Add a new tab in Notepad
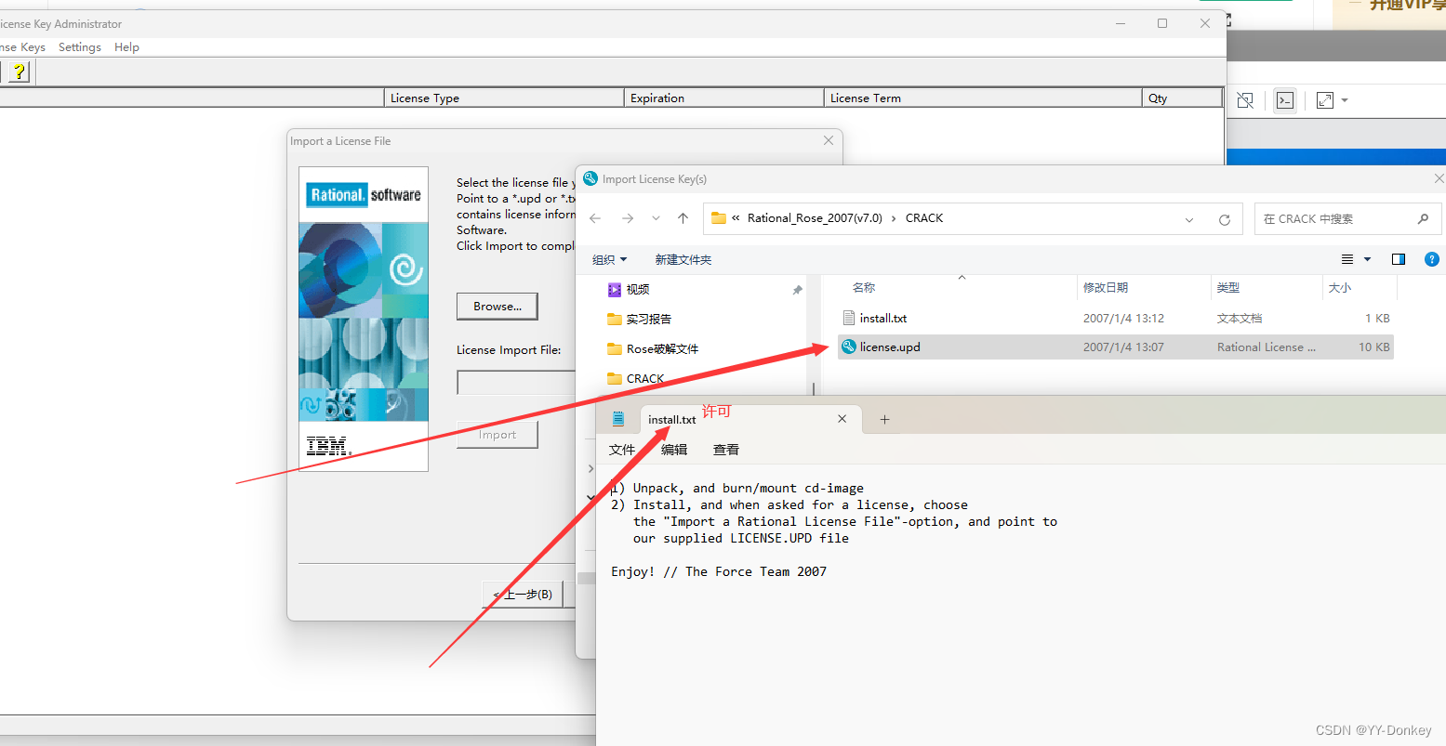Screen dimensions: 1446x746 tap(884, 420)
